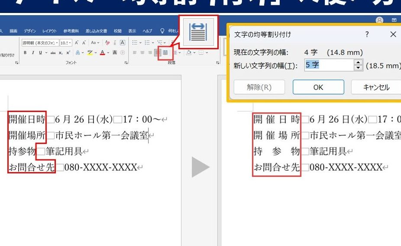This screenshot has width=401, height=246.
Task: Apply paragraph shading paint bucket
Action: tap(189, 53)
